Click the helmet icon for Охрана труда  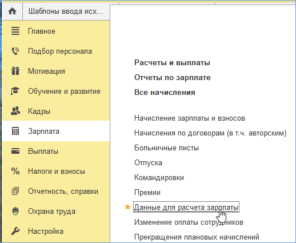click(15, 211)
